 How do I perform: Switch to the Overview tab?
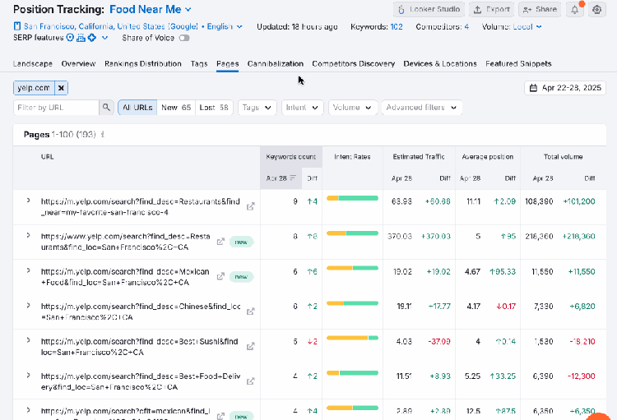[78, 64]
